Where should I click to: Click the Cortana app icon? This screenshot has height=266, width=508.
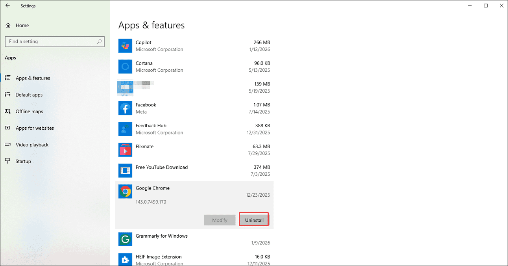(x=125, y=66)
